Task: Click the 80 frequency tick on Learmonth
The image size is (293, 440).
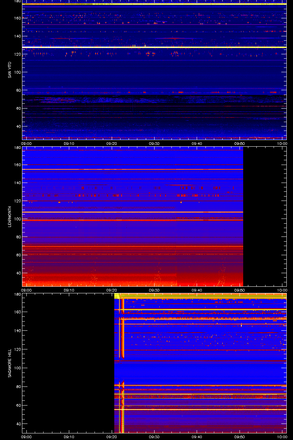Action: click(18, 237)
